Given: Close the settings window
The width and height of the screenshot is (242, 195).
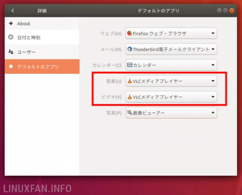Looking at the screenshot, I should (x=232, y=10).
